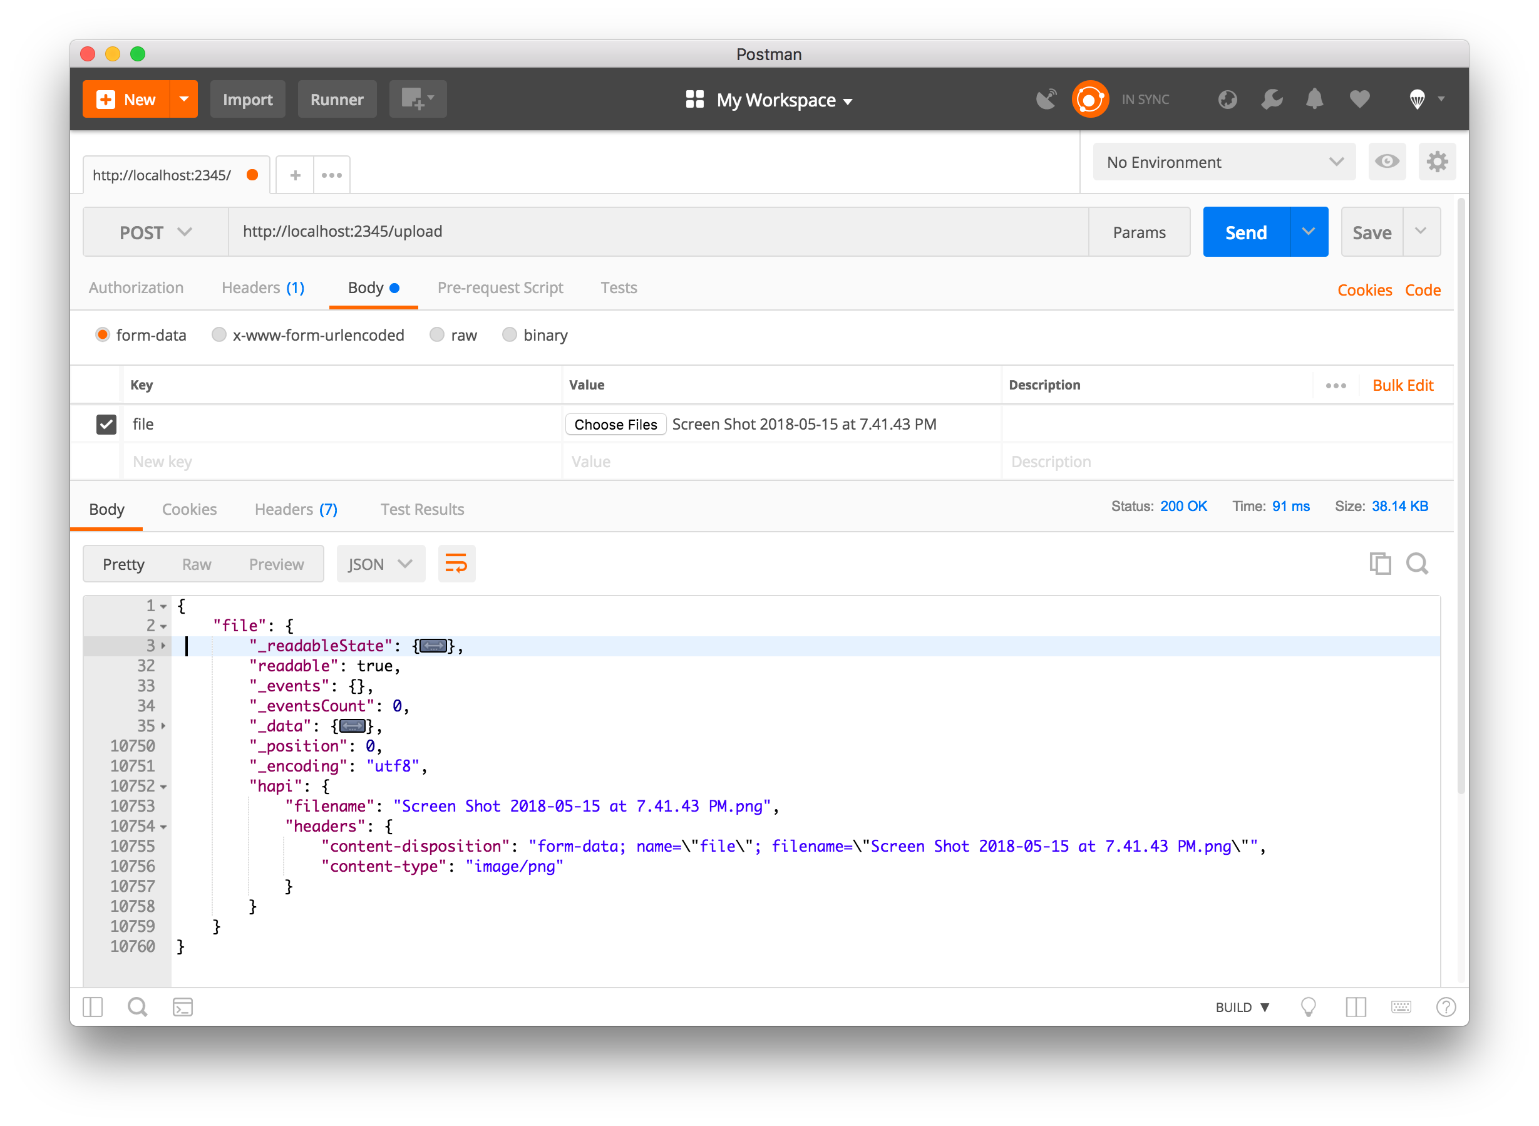Select the Preview view mode

pyautogui.click(x=276, y=564)
